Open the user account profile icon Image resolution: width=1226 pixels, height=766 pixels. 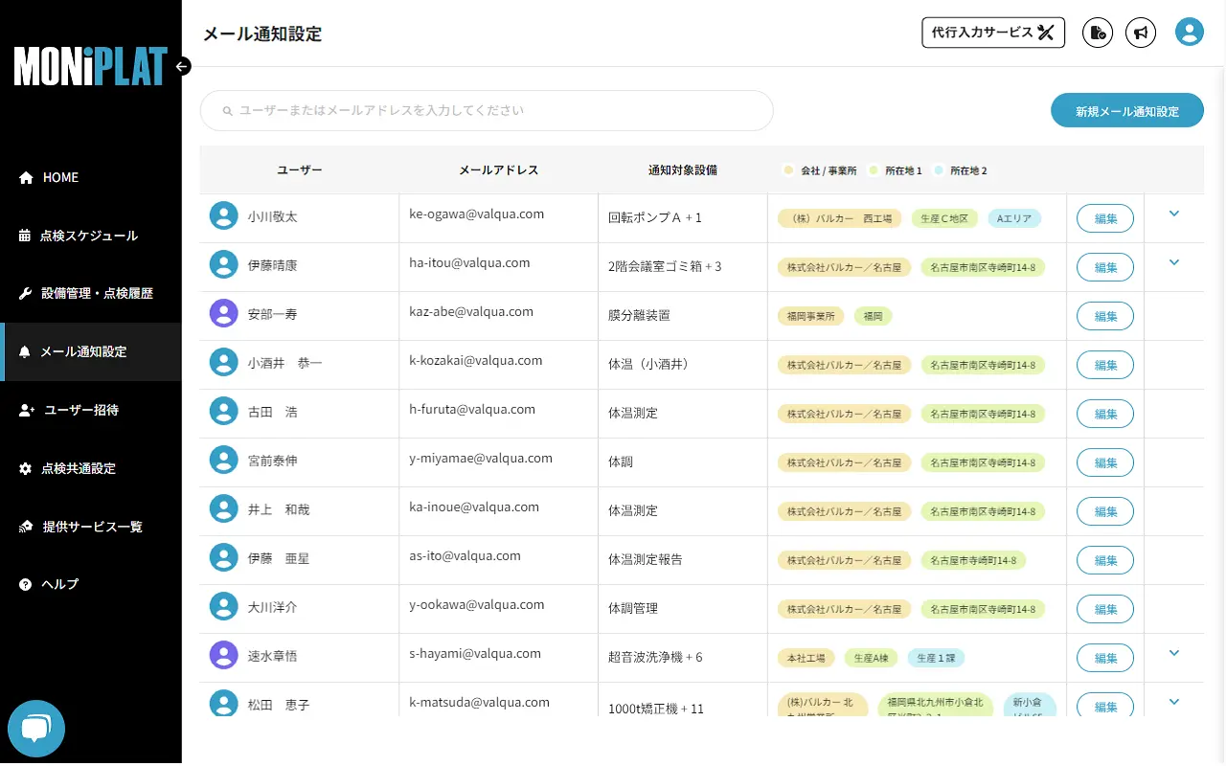coord(1190,33)
